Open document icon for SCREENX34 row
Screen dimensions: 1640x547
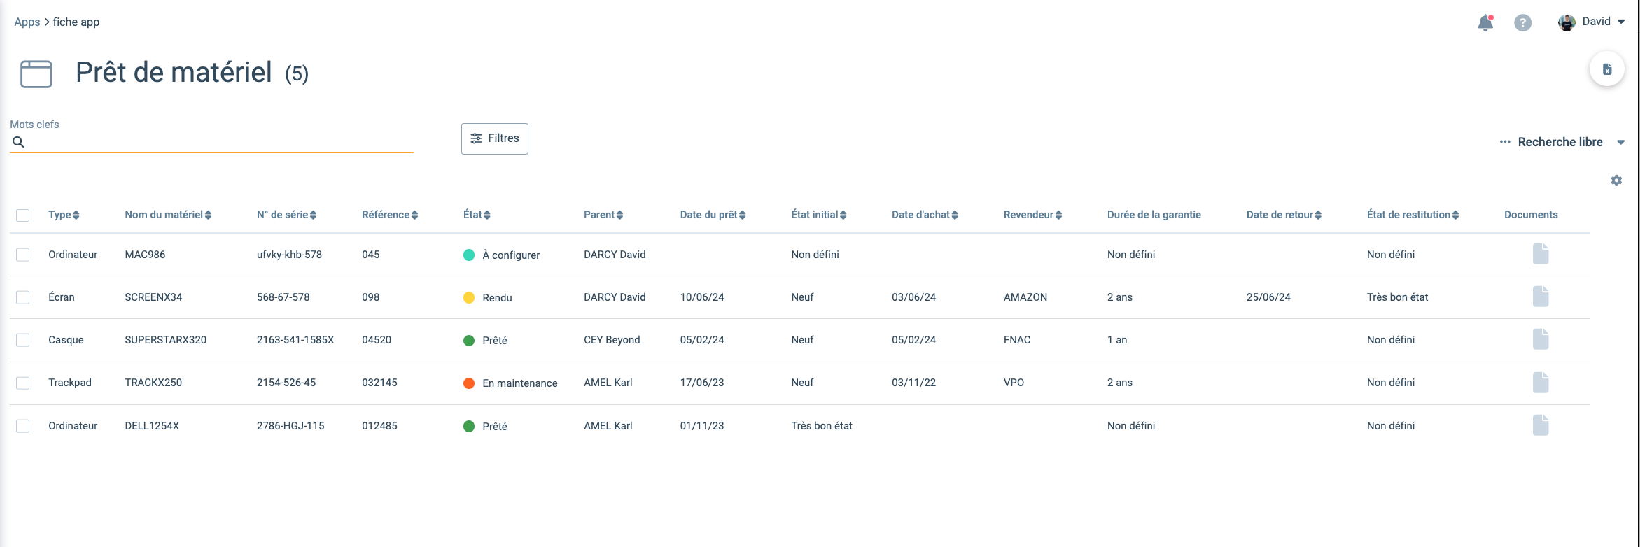point(1540,297)
